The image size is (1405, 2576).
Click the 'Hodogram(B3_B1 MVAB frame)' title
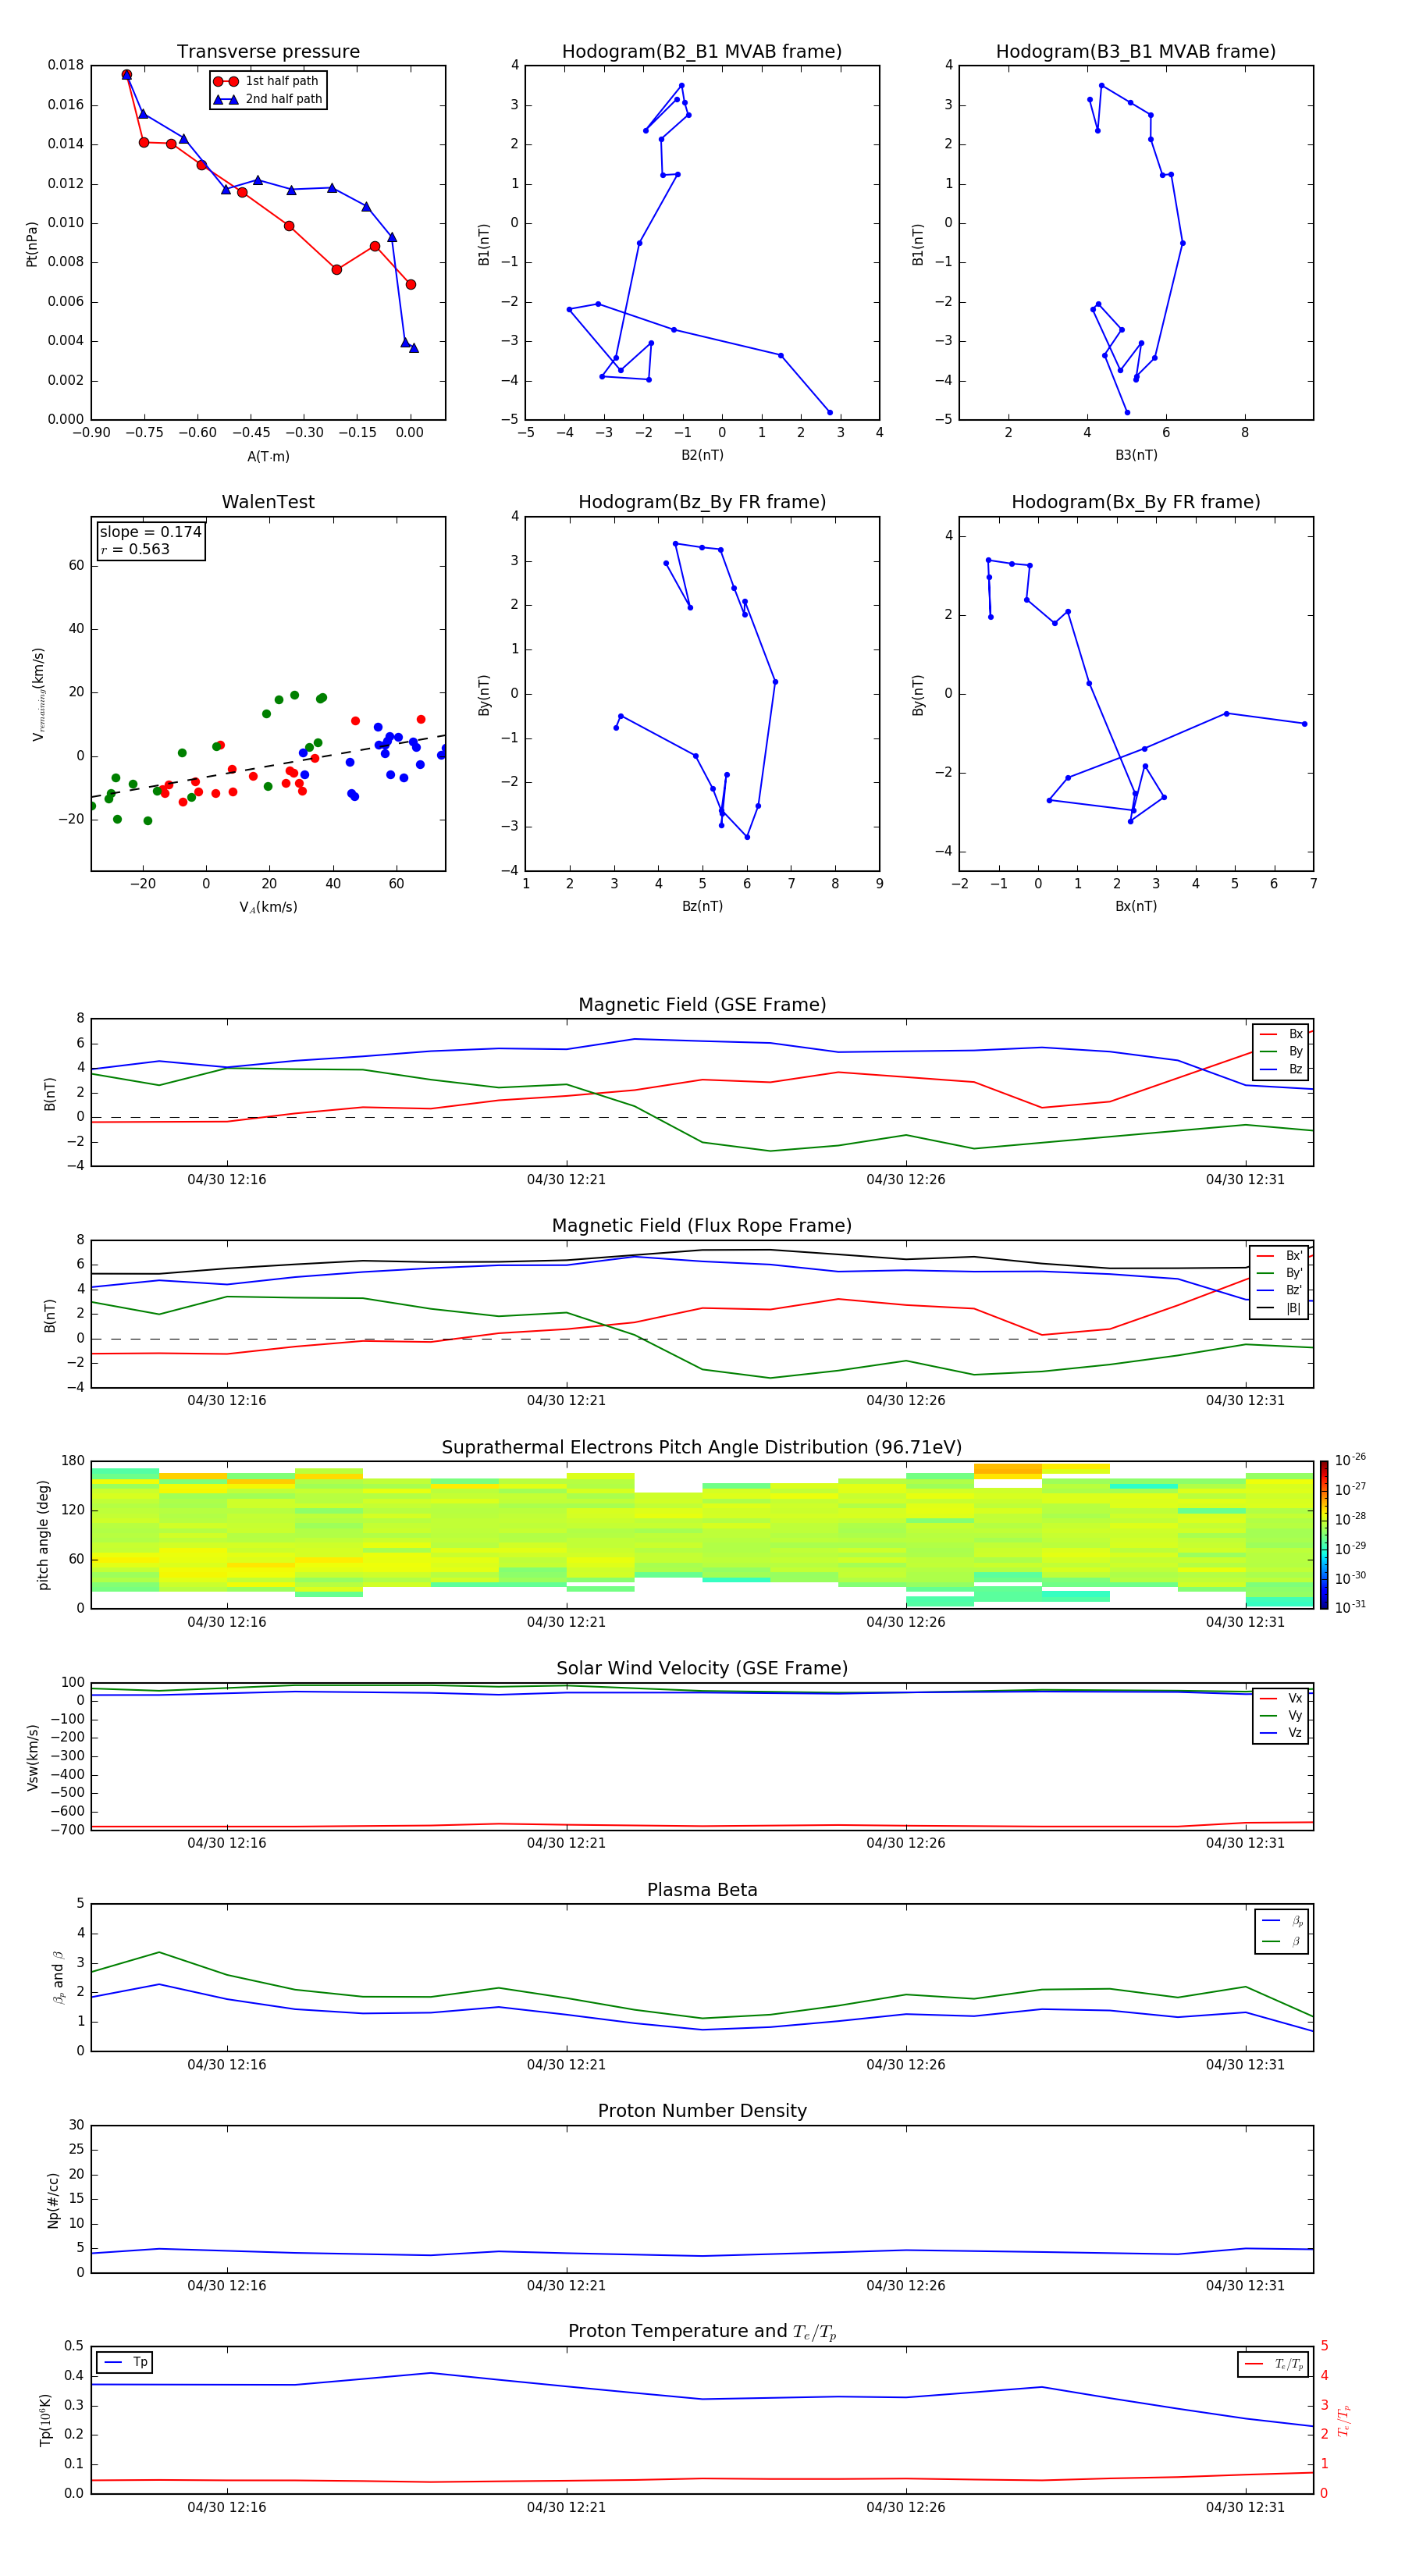(1135, 52)
